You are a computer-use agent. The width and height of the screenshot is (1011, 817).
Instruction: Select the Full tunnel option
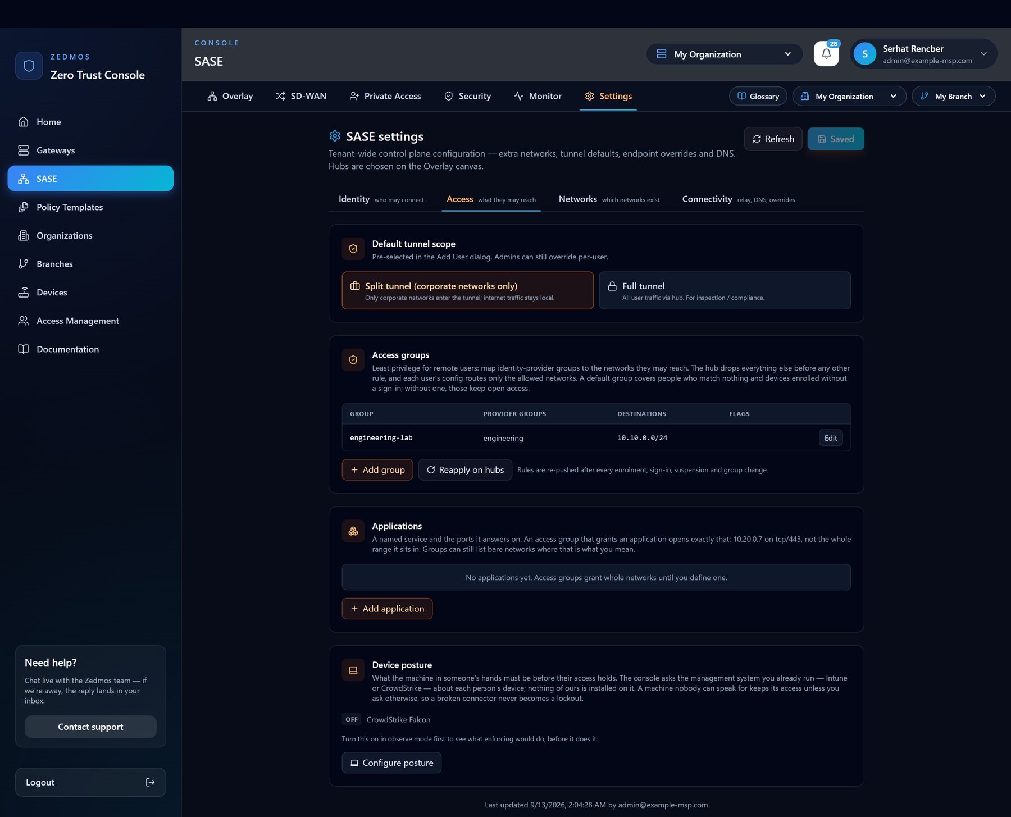(725, 290)
